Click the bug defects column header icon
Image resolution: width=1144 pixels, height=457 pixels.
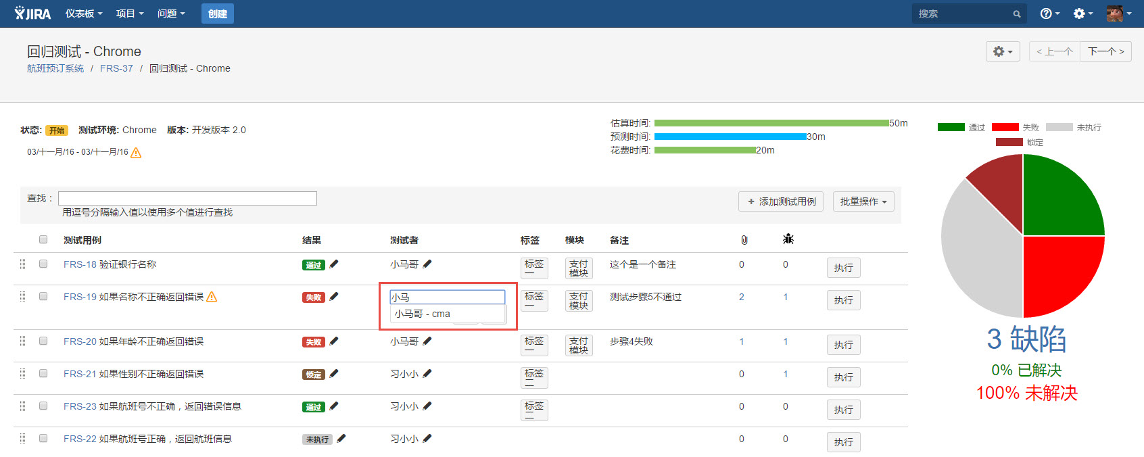(x=788, y=239)
